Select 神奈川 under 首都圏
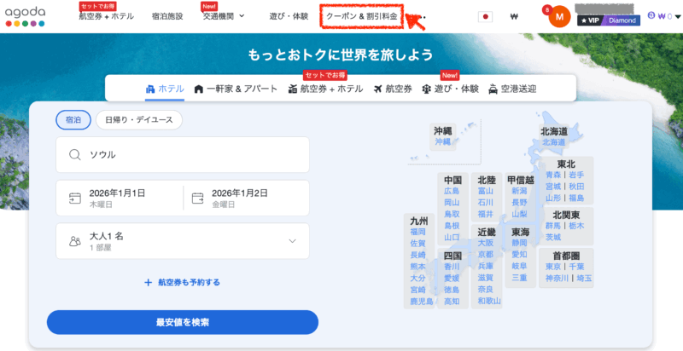This screenshot has width=683, height=351. click(557, 278)
